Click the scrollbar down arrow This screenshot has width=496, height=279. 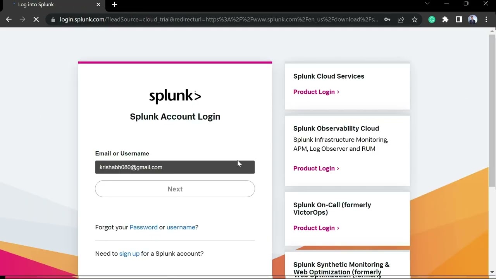[492, 272]
